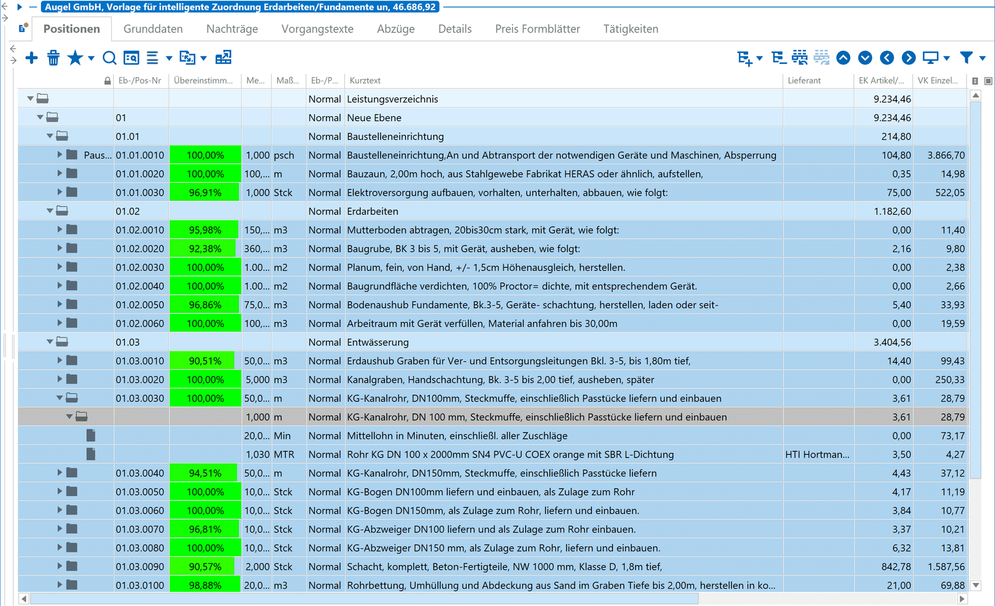This screenshot has height=606, width=995.
Task: Click the right-arrow circle icon
Action: [x=909, y=58]
